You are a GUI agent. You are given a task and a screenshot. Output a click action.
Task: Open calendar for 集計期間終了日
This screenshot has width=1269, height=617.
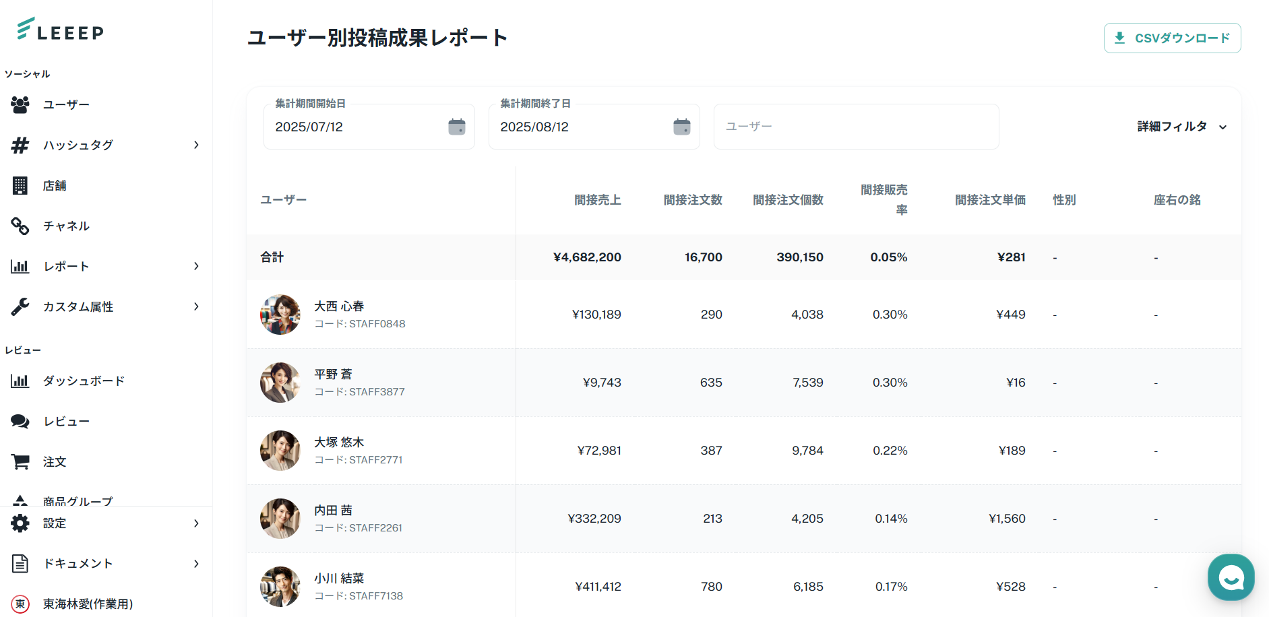pyautogui.click(x=682, y=127)
